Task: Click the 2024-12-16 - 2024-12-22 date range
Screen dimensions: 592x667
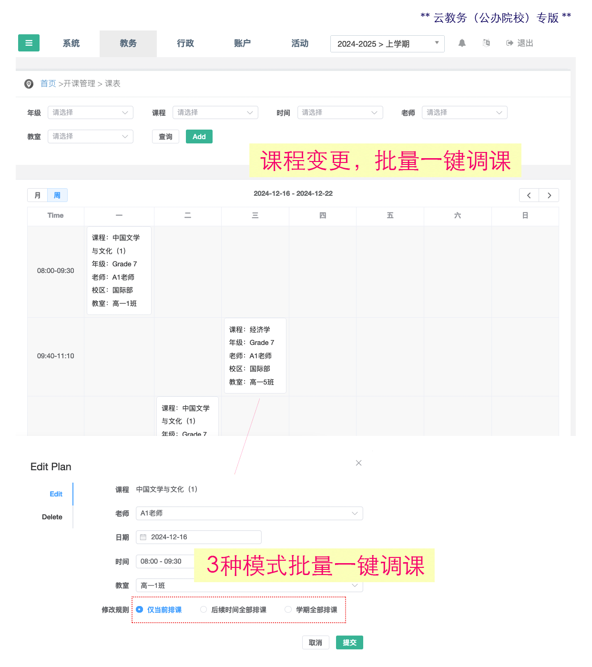Action: (x=293, y=193)
